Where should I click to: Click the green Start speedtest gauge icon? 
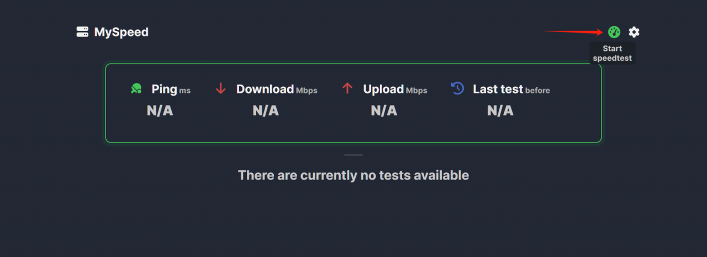(614, 32)
